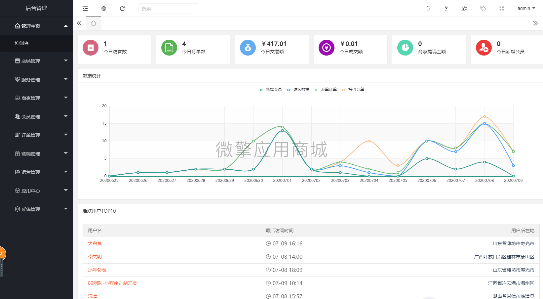Open user link 那年匆匆
The height and width of the screenshot is (299, 543).
[x=97, y=270]
